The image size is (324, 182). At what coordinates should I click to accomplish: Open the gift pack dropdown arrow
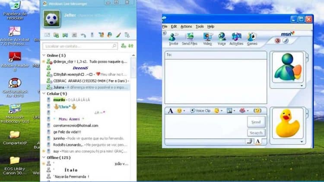tap(248, 111)
